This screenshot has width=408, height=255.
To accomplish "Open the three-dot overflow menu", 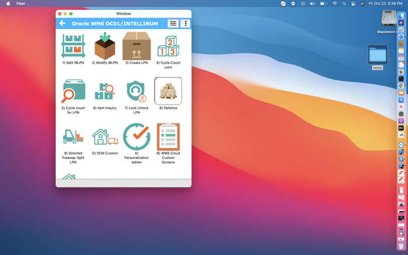I will [x=185, y=23].
